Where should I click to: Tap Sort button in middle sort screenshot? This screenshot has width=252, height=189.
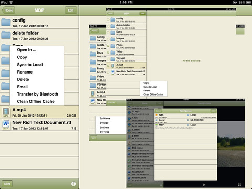pyautogui.click(x=93, y=138)
